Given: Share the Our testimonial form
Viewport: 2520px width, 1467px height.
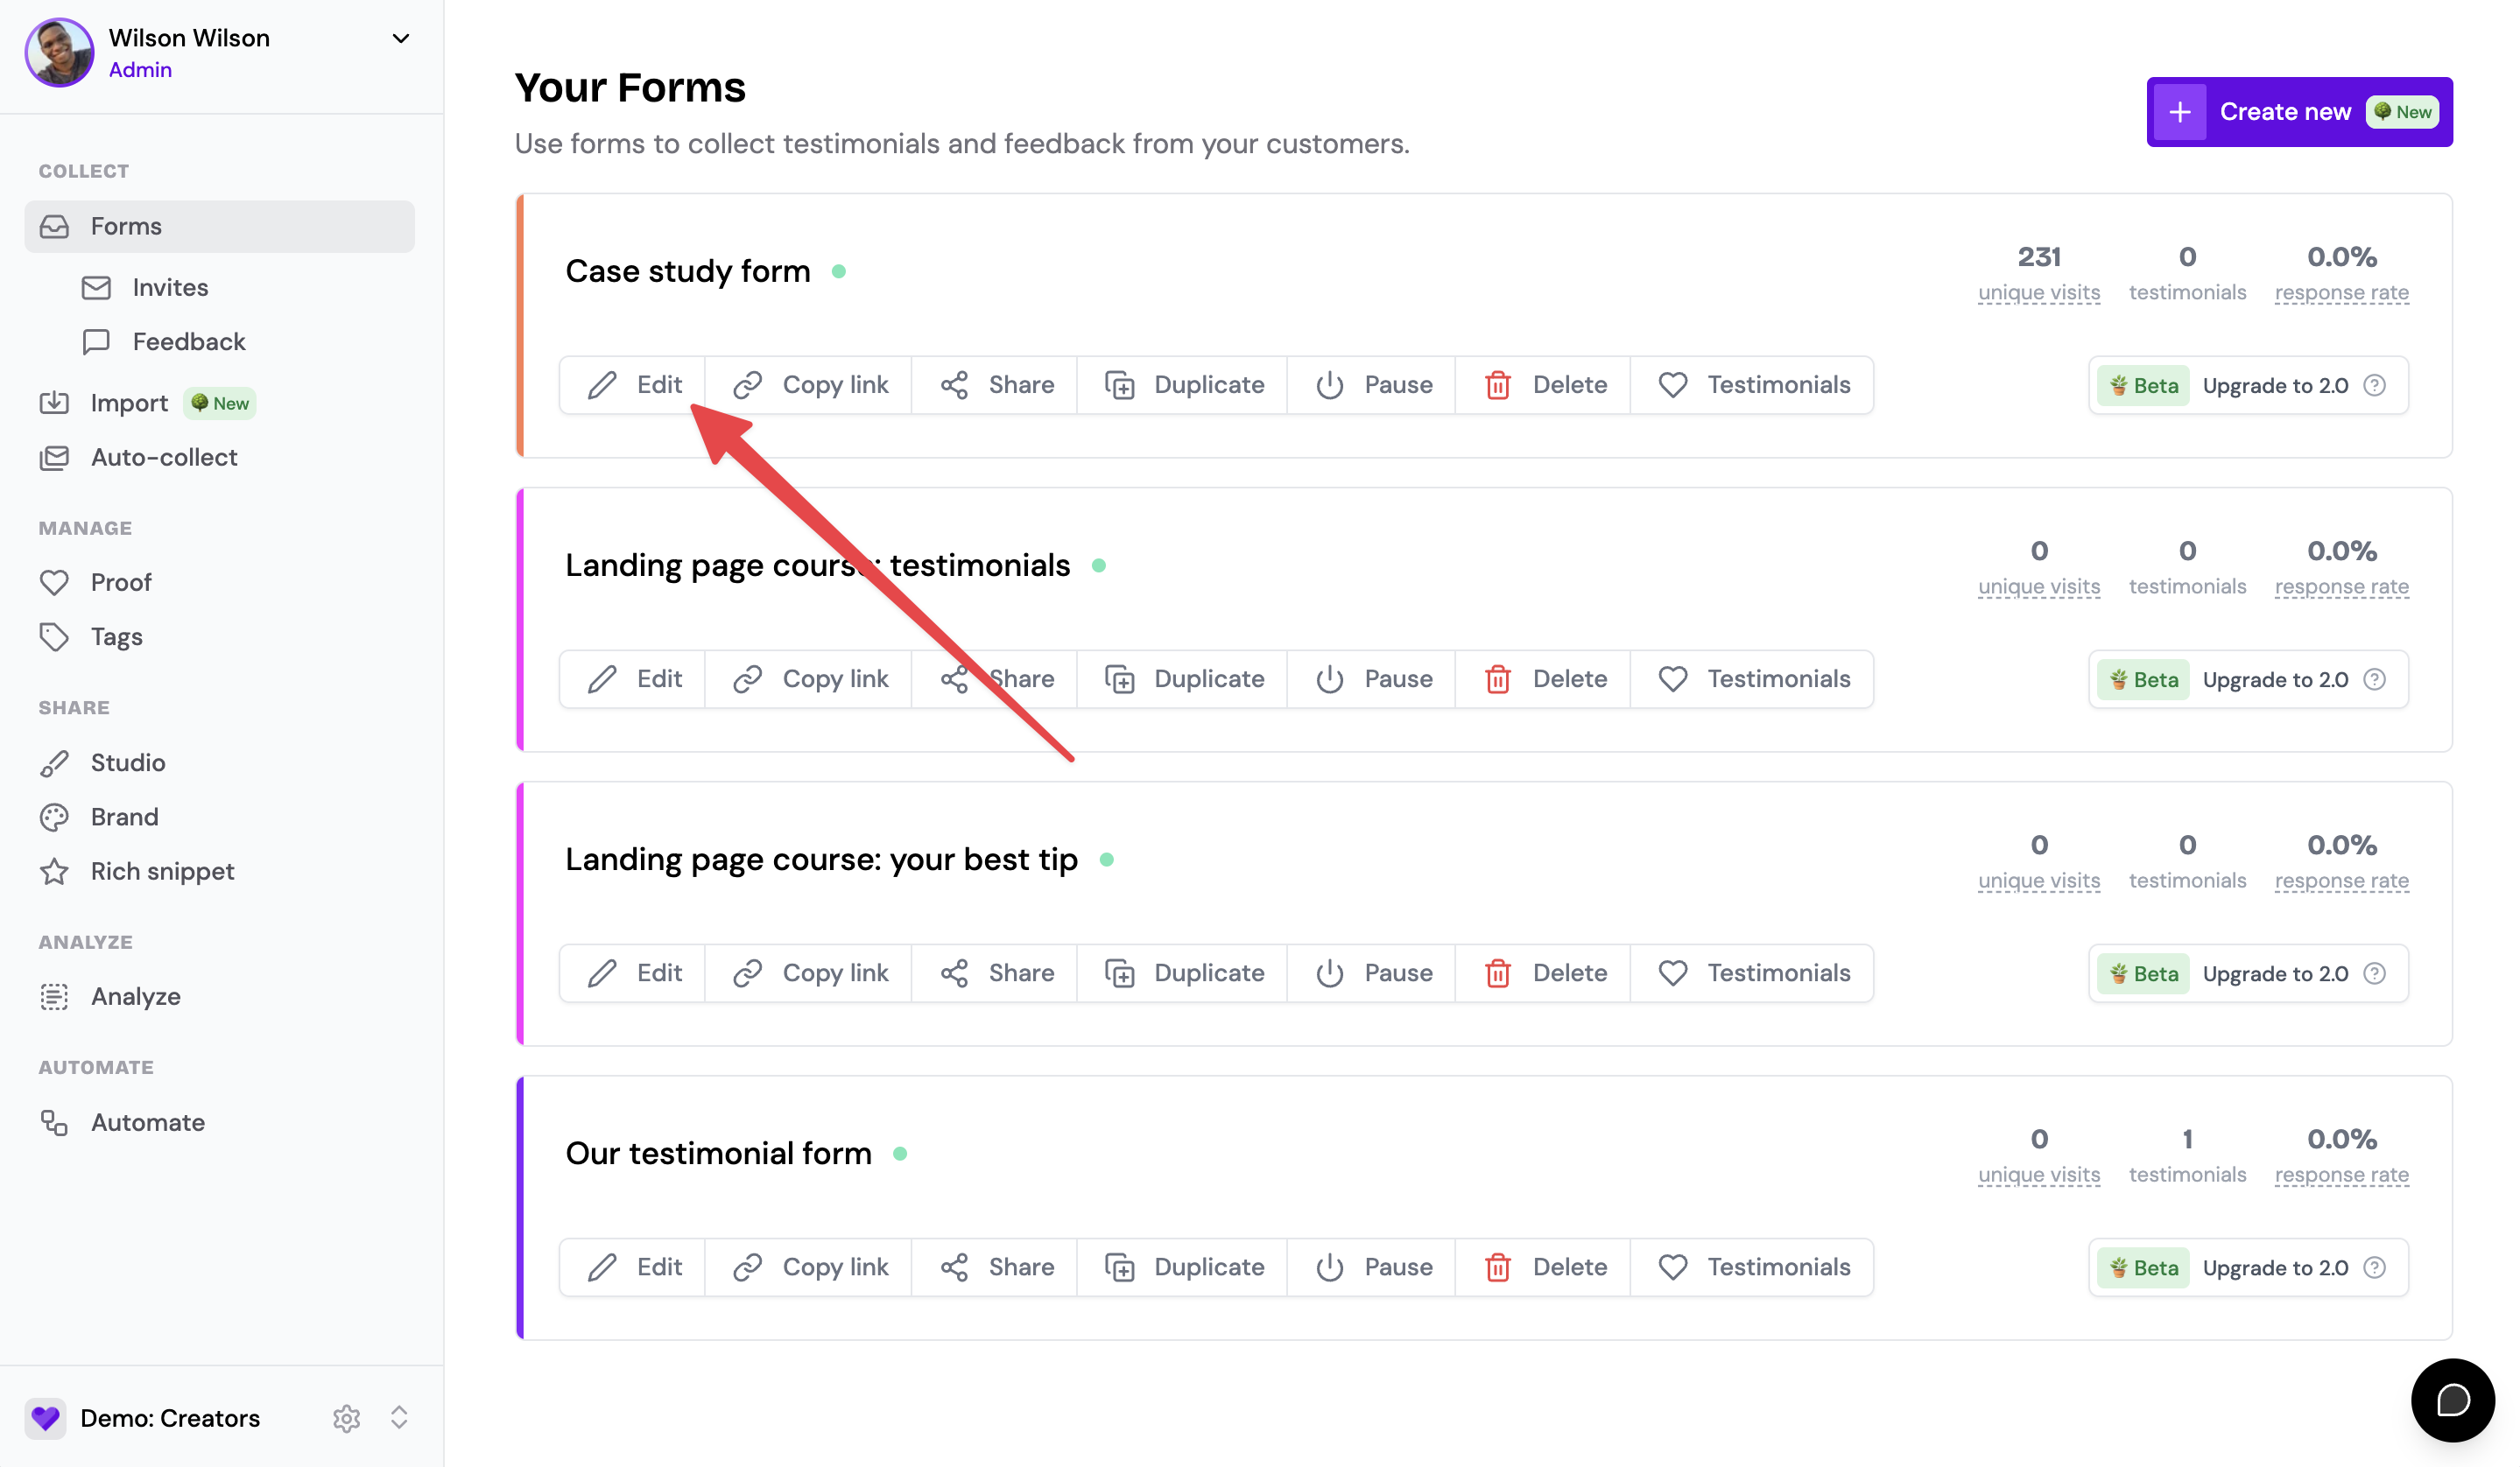Looking at the screenshot, I should (x=995, y=1267).
